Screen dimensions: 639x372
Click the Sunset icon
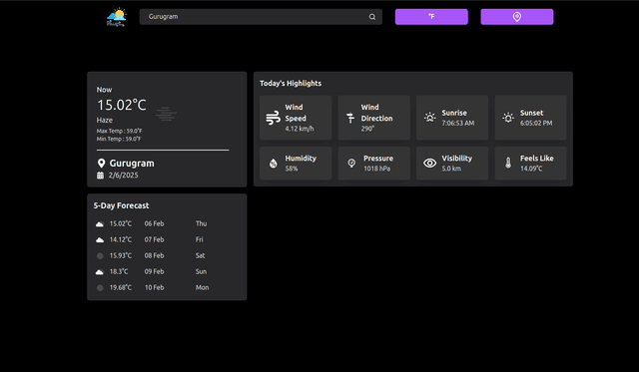(x=508, y=118)
